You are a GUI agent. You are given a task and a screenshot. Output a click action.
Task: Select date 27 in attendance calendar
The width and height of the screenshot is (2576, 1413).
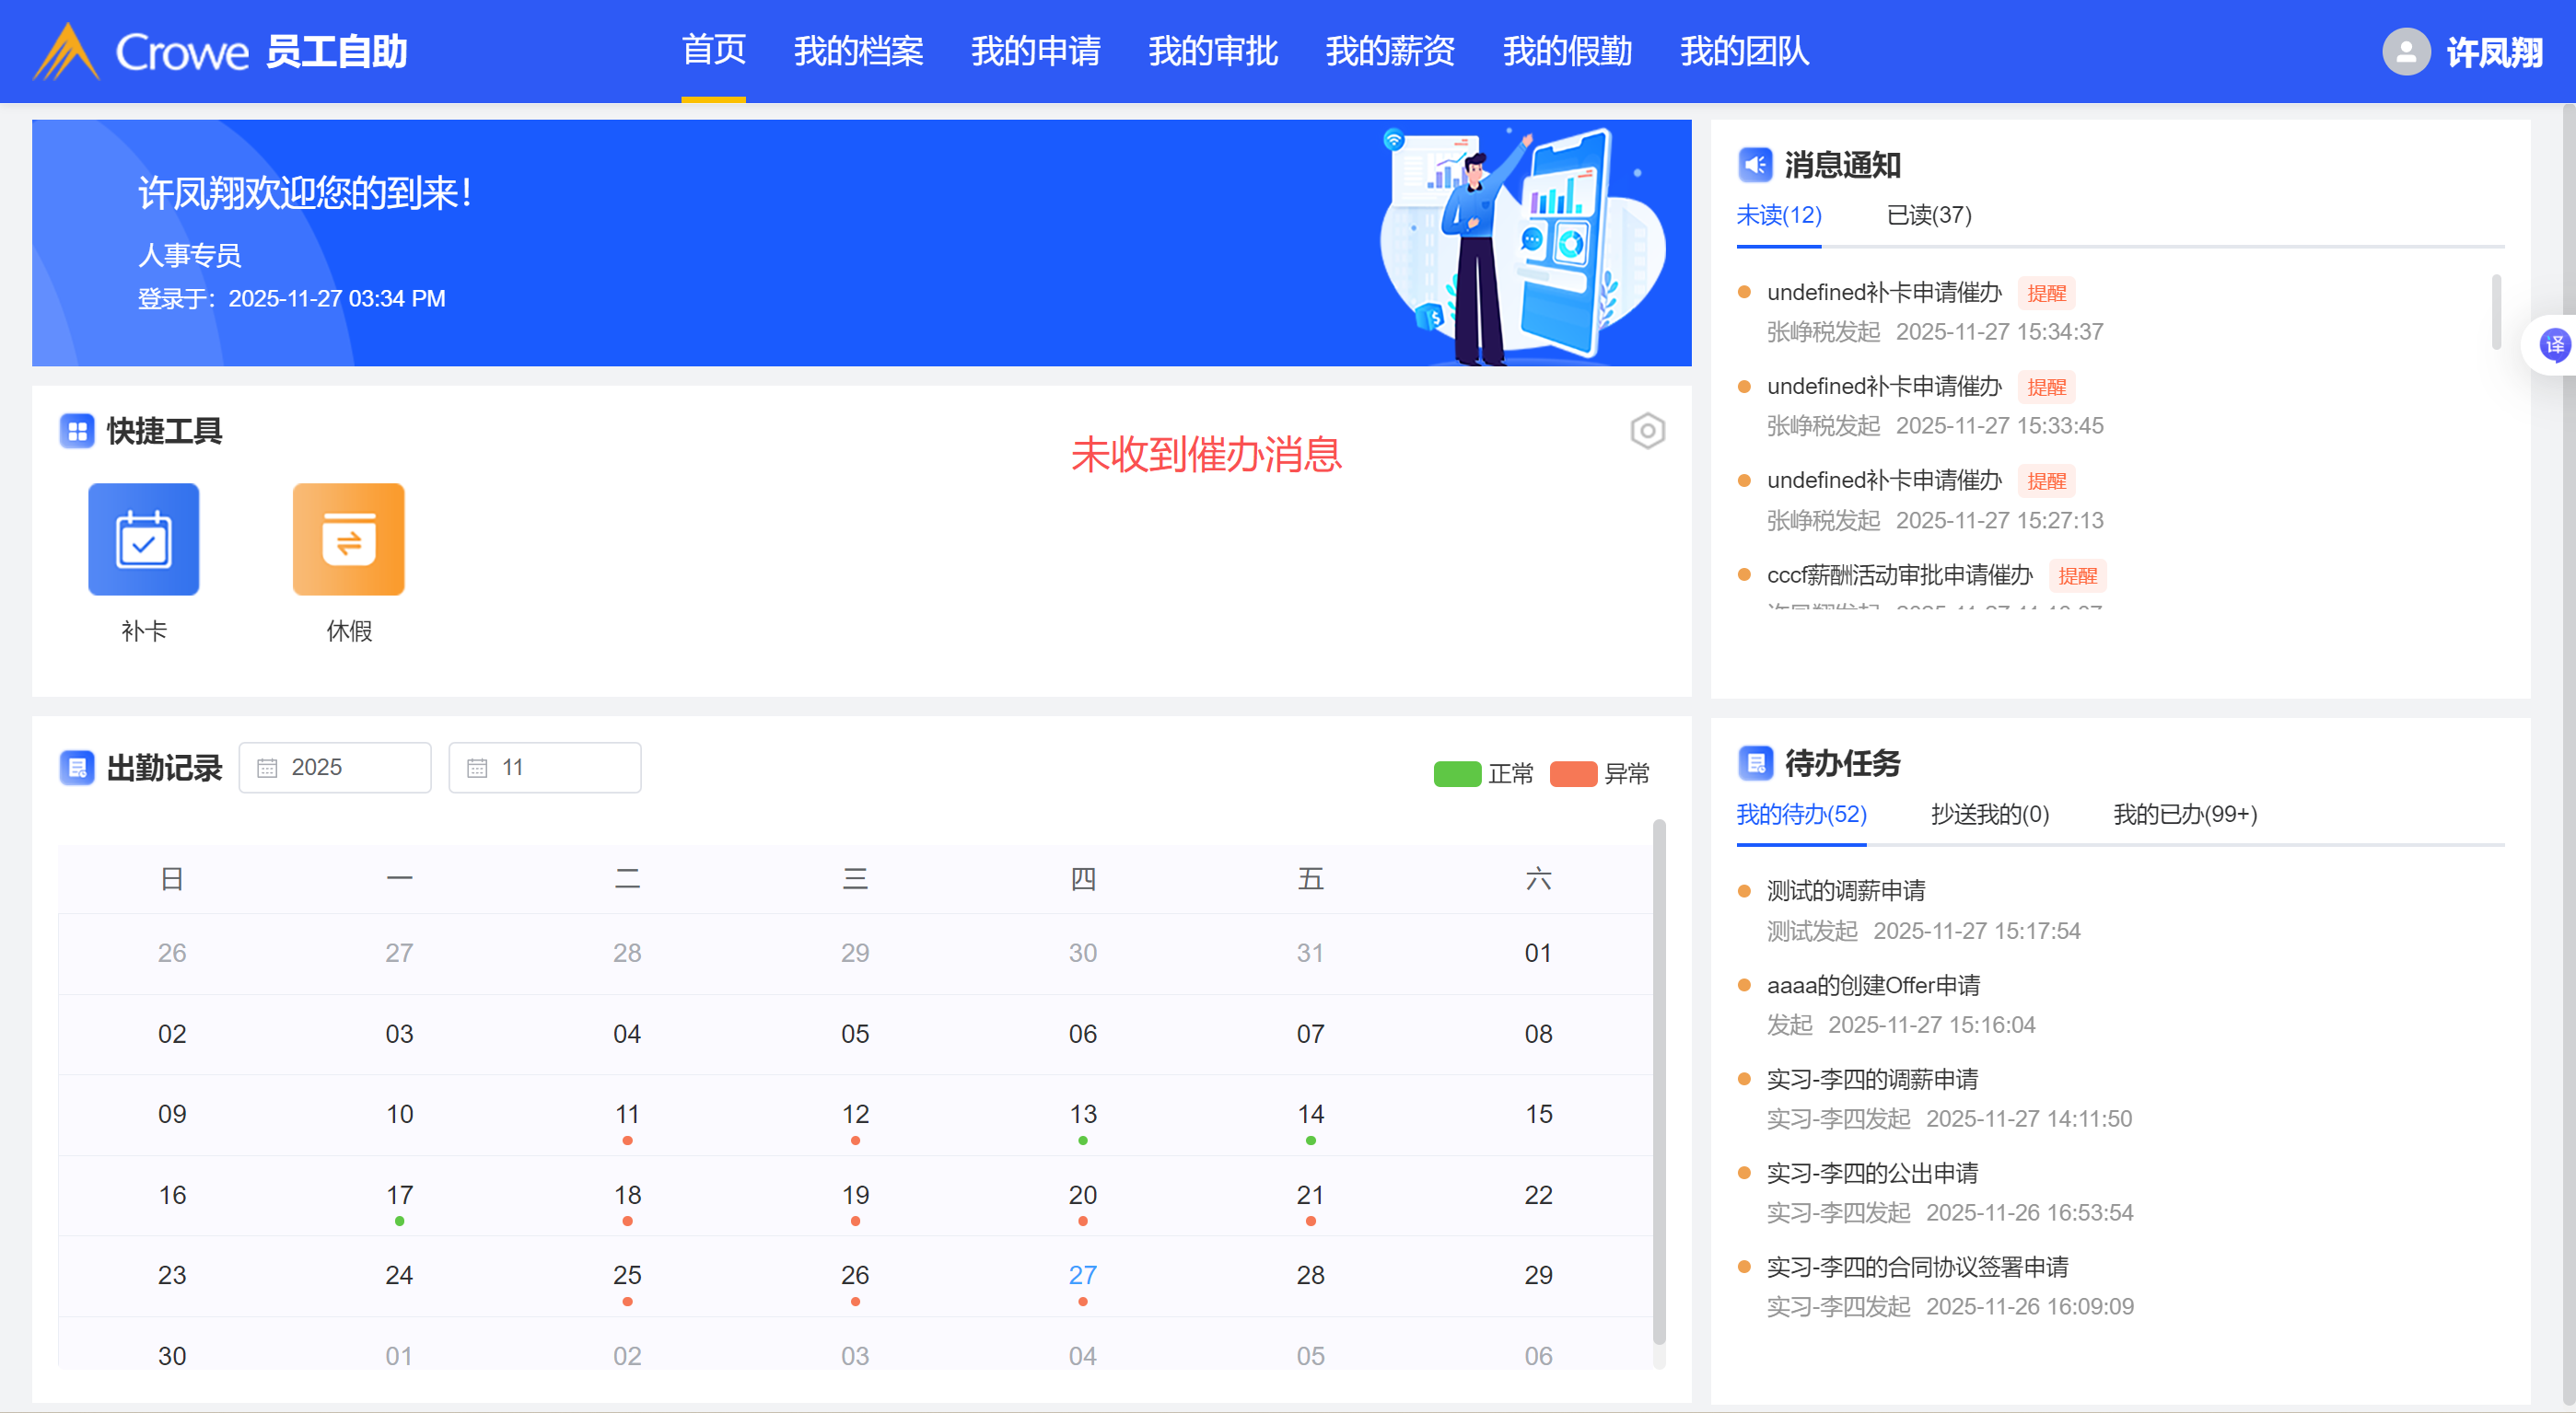coord(1082,1276)
